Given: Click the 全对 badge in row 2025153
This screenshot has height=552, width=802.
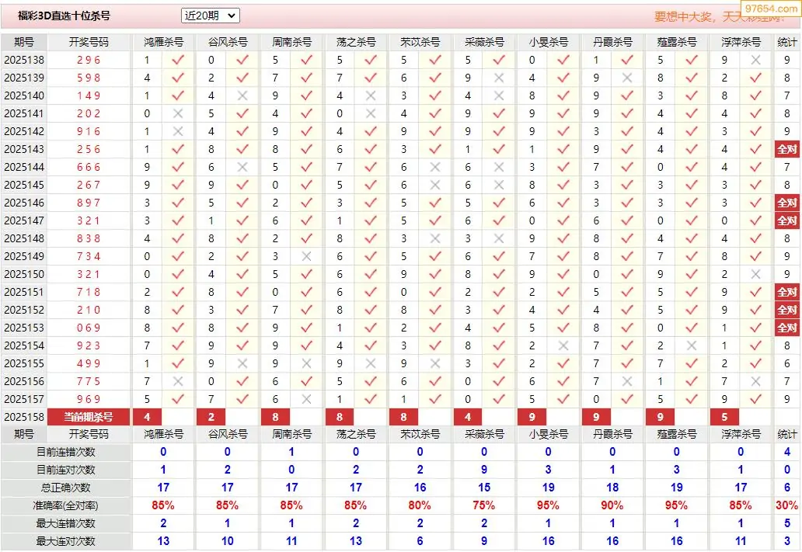Looking at the screenshot, I should point(786,328).
